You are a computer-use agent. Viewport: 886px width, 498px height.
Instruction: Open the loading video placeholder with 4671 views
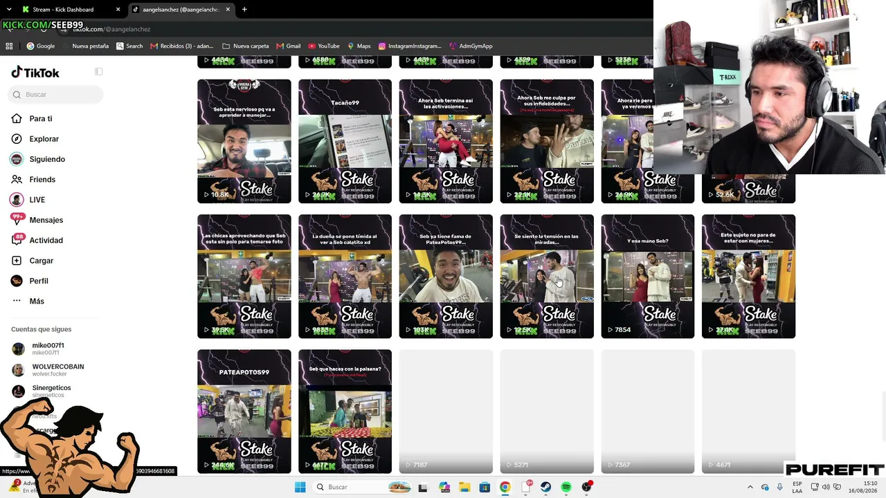click(x=748, y=412)
